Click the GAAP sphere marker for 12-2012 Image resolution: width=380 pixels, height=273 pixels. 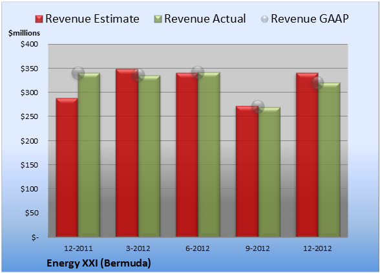pos(317,83)
